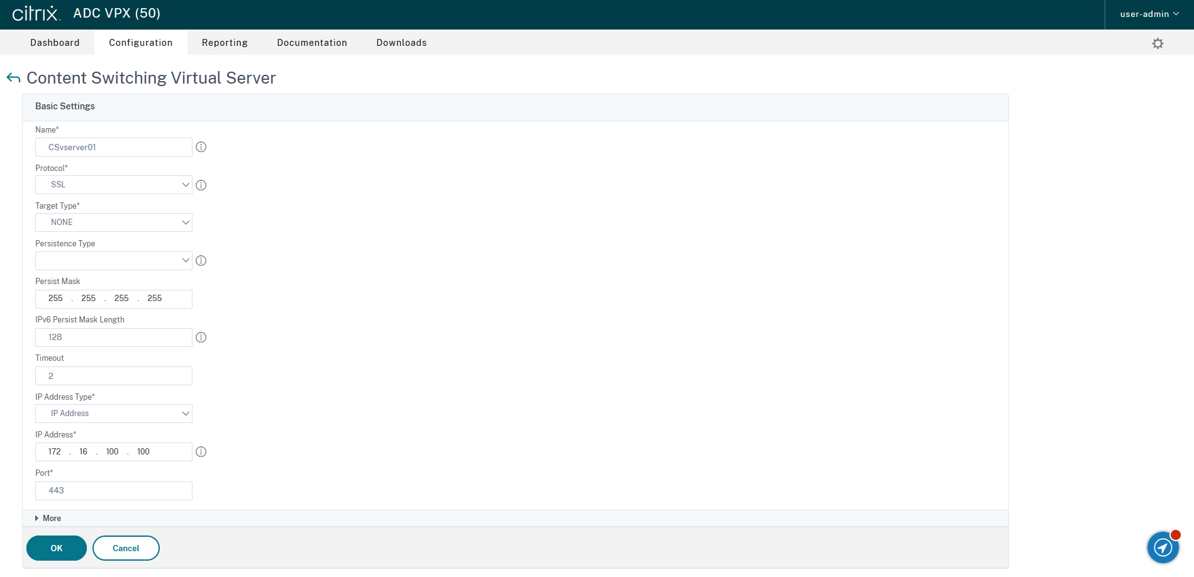Expand the More section
The height and width of the screenshot is (577, 1194).
tap(48, 519)
